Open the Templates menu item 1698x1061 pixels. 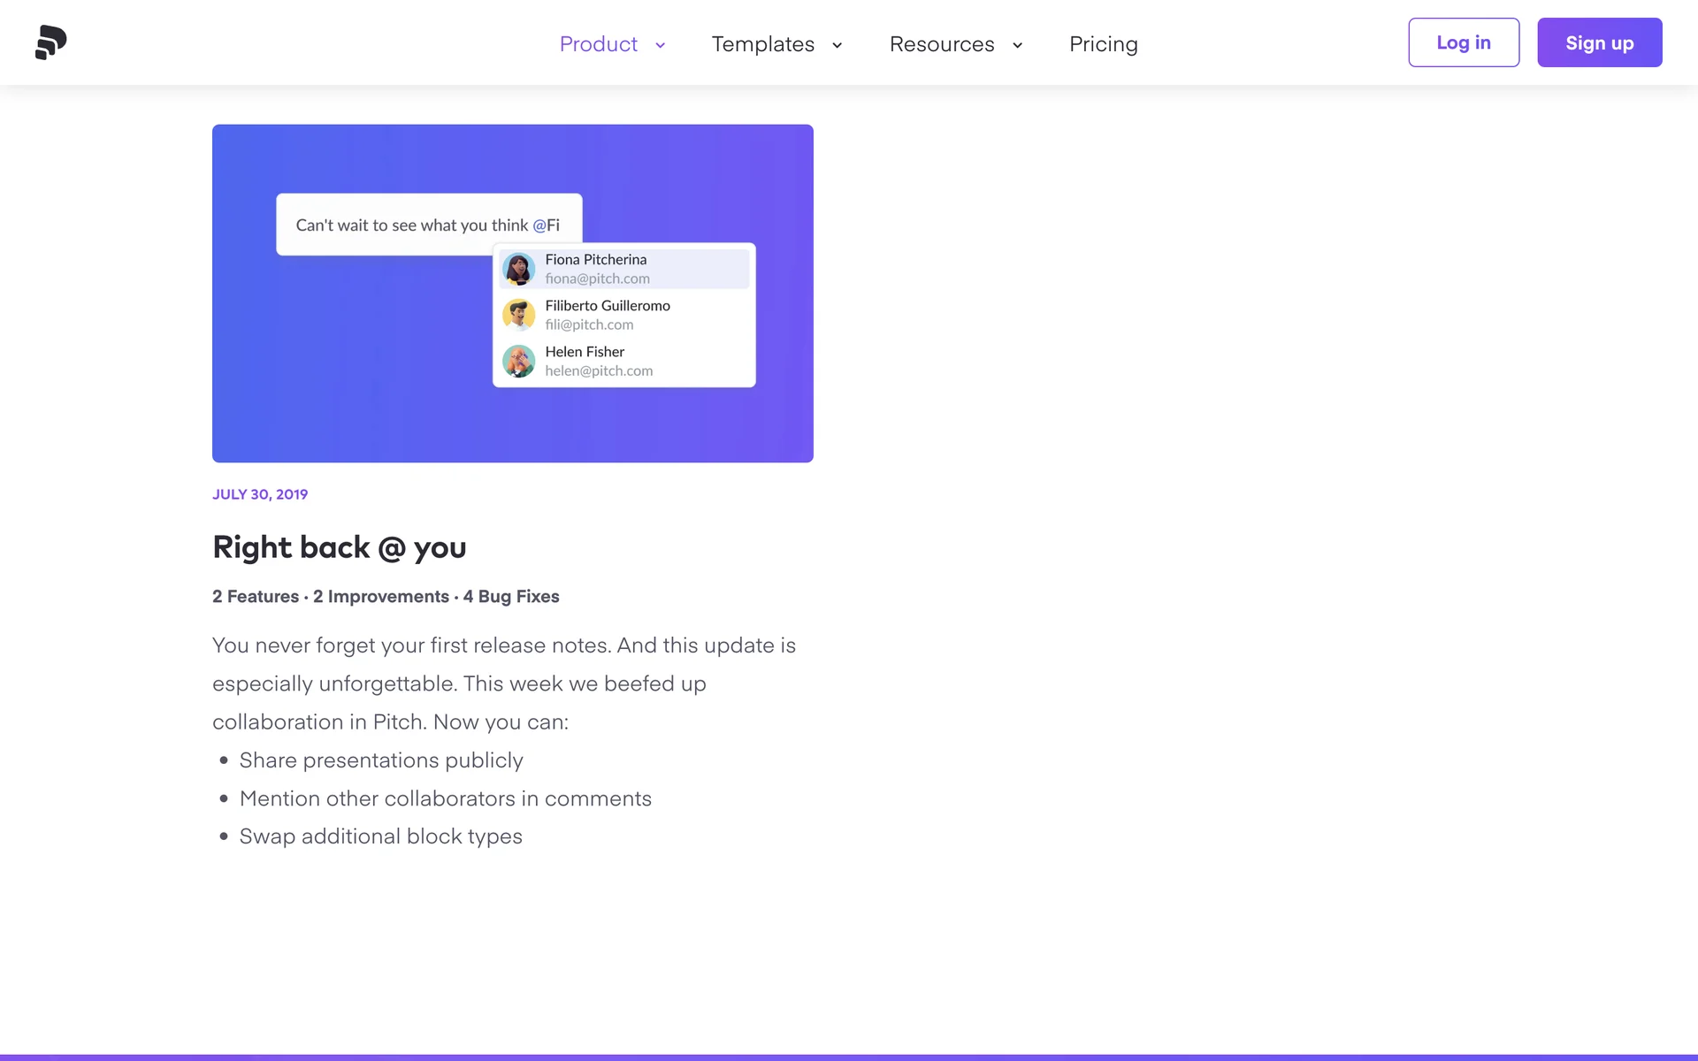[762, 44]
